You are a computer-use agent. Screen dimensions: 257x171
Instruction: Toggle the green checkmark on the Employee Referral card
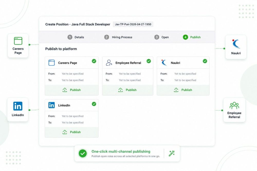149,61
